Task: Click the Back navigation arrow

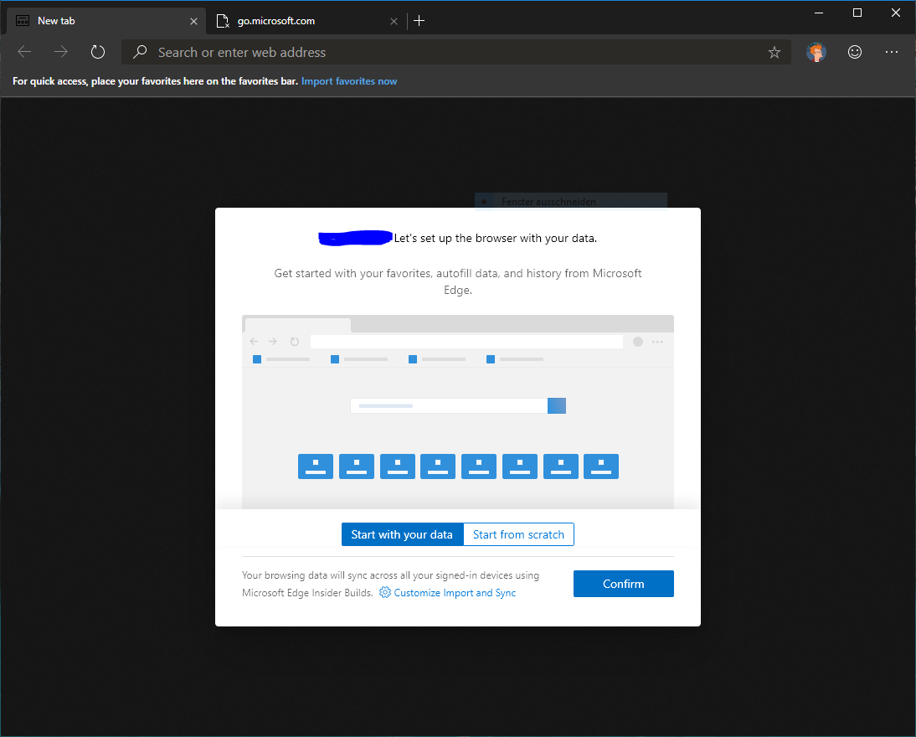Action: tap(24, 52)
